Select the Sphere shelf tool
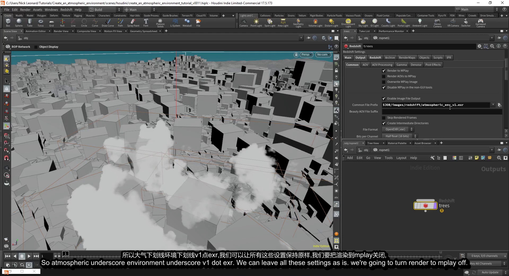 [x=19, y=23]
